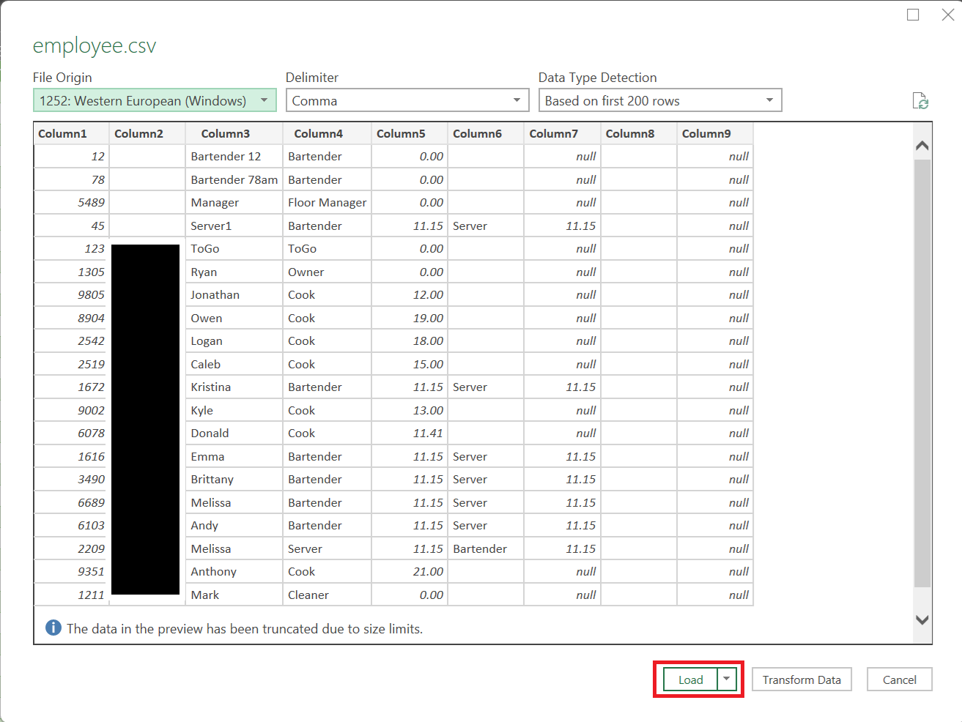Select the Kristina cell in Column3
This screenshot has height=722, width=962.
(x=211, y=387)
